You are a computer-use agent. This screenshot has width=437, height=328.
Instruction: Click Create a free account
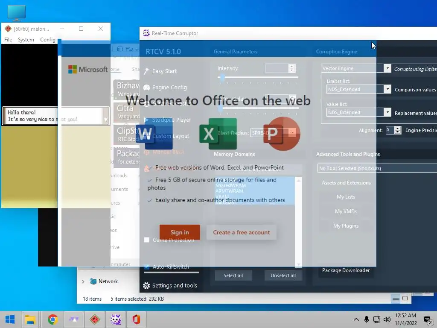(x=242, y=232)
